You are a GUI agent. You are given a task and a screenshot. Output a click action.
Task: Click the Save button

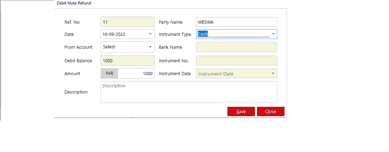[x=241, y=112]
